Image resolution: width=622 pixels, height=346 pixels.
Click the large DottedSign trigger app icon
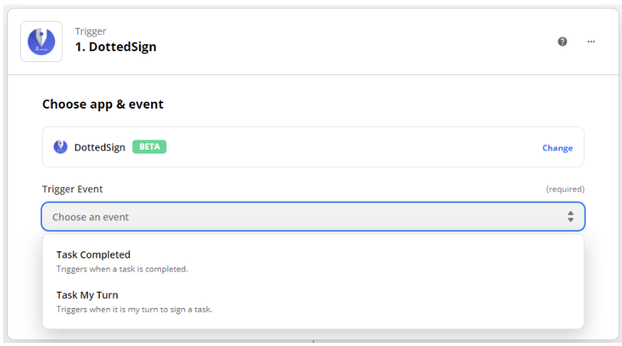coord(41,42)
